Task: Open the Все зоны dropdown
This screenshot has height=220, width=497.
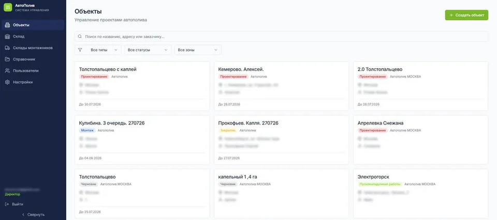Action: click(x=198, y=50)
